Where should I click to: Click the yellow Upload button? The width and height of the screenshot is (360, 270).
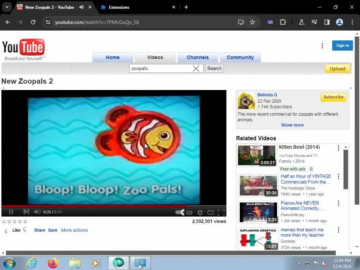(337, 69)
